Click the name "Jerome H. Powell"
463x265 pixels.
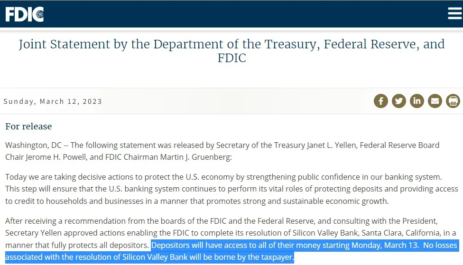50,157
